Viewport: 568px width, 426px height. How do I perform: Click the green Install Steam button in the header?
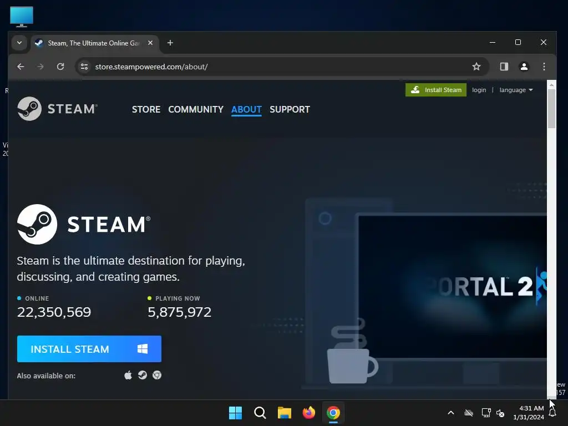(436, 90)
